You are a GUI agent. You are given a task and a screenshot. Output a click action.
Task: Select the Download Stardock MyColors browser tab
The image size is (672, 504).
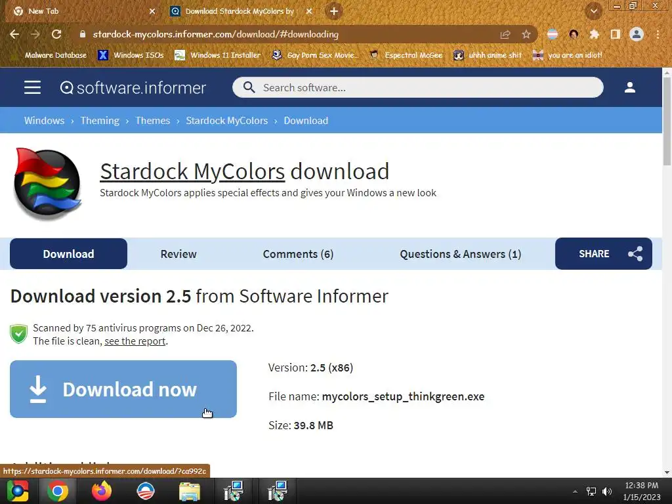[241, 11]
